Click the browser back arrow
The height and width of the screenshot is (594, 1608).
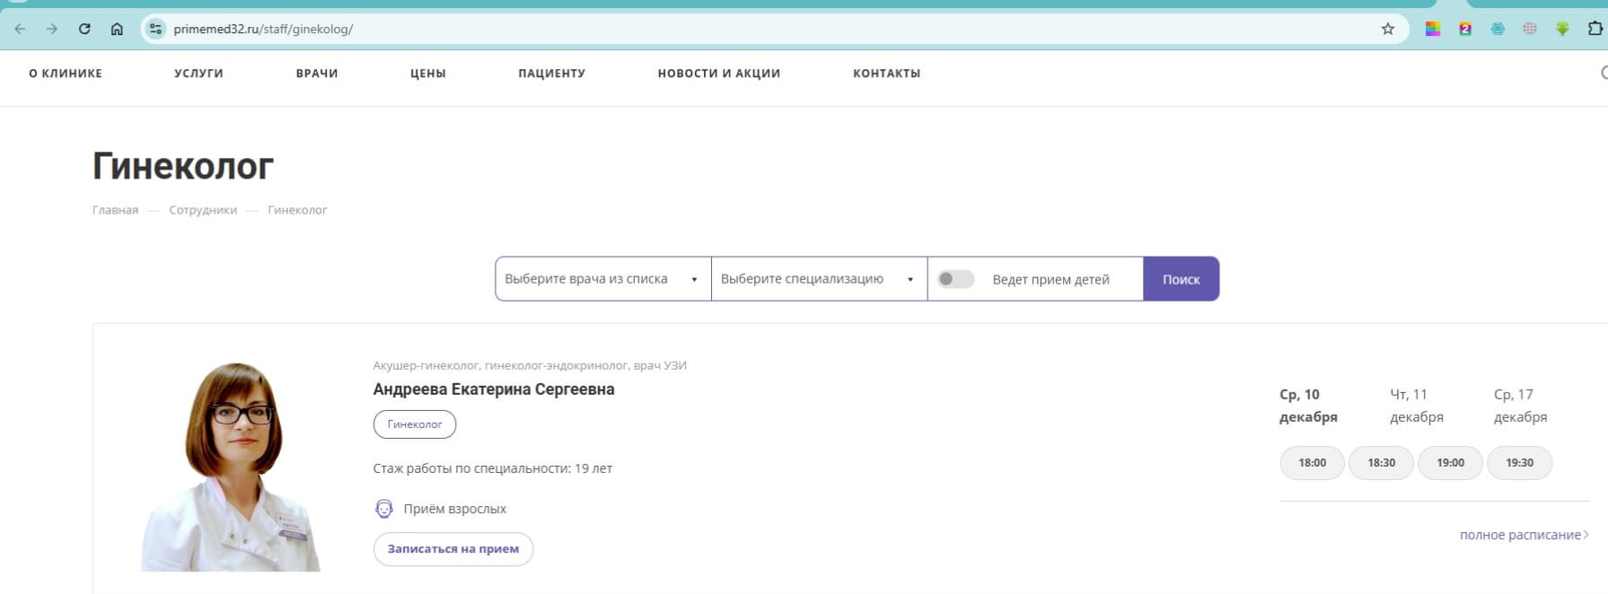tap(20, 29)
